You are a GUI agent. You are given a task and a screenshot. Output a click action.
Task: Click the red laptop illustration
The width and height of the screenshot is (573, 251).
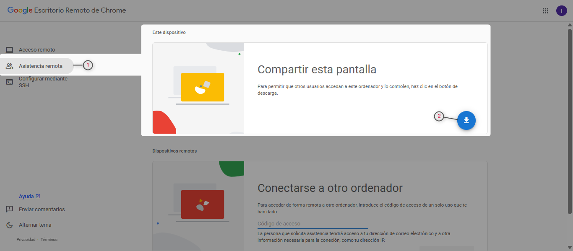tap(203, 204)
